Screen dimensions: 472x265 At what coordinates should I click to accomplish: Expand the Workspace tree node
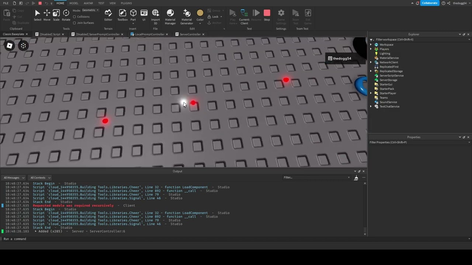tap(371, 45)
